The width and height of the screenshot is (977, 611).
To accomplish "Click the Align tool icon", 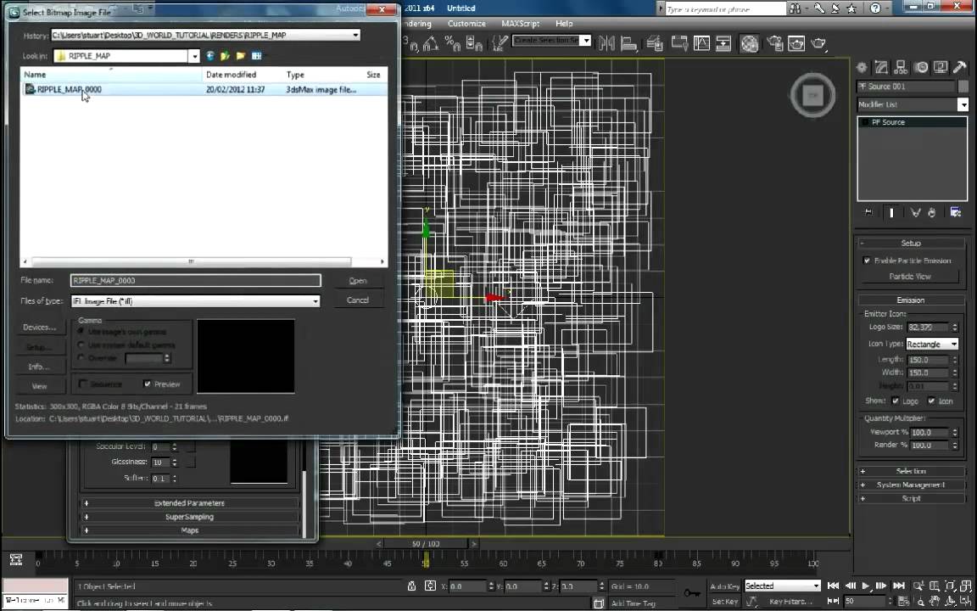I will 629,43.
